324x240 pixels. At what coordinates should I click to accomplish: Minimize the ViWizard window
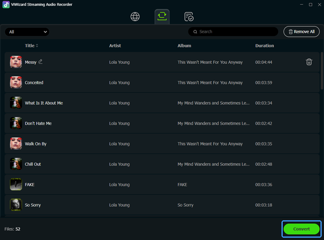(301, 4)
